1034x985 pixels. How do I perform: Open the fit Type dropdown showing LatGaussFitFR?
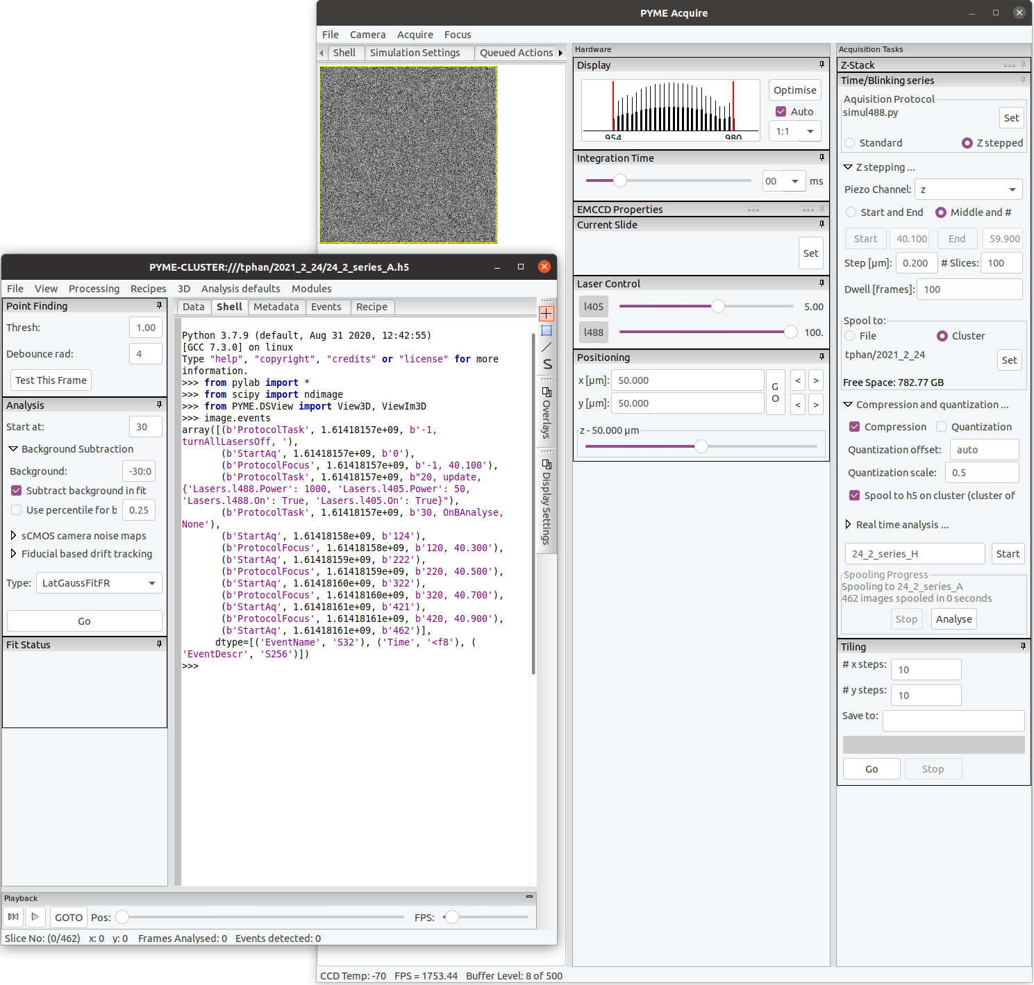99,582
